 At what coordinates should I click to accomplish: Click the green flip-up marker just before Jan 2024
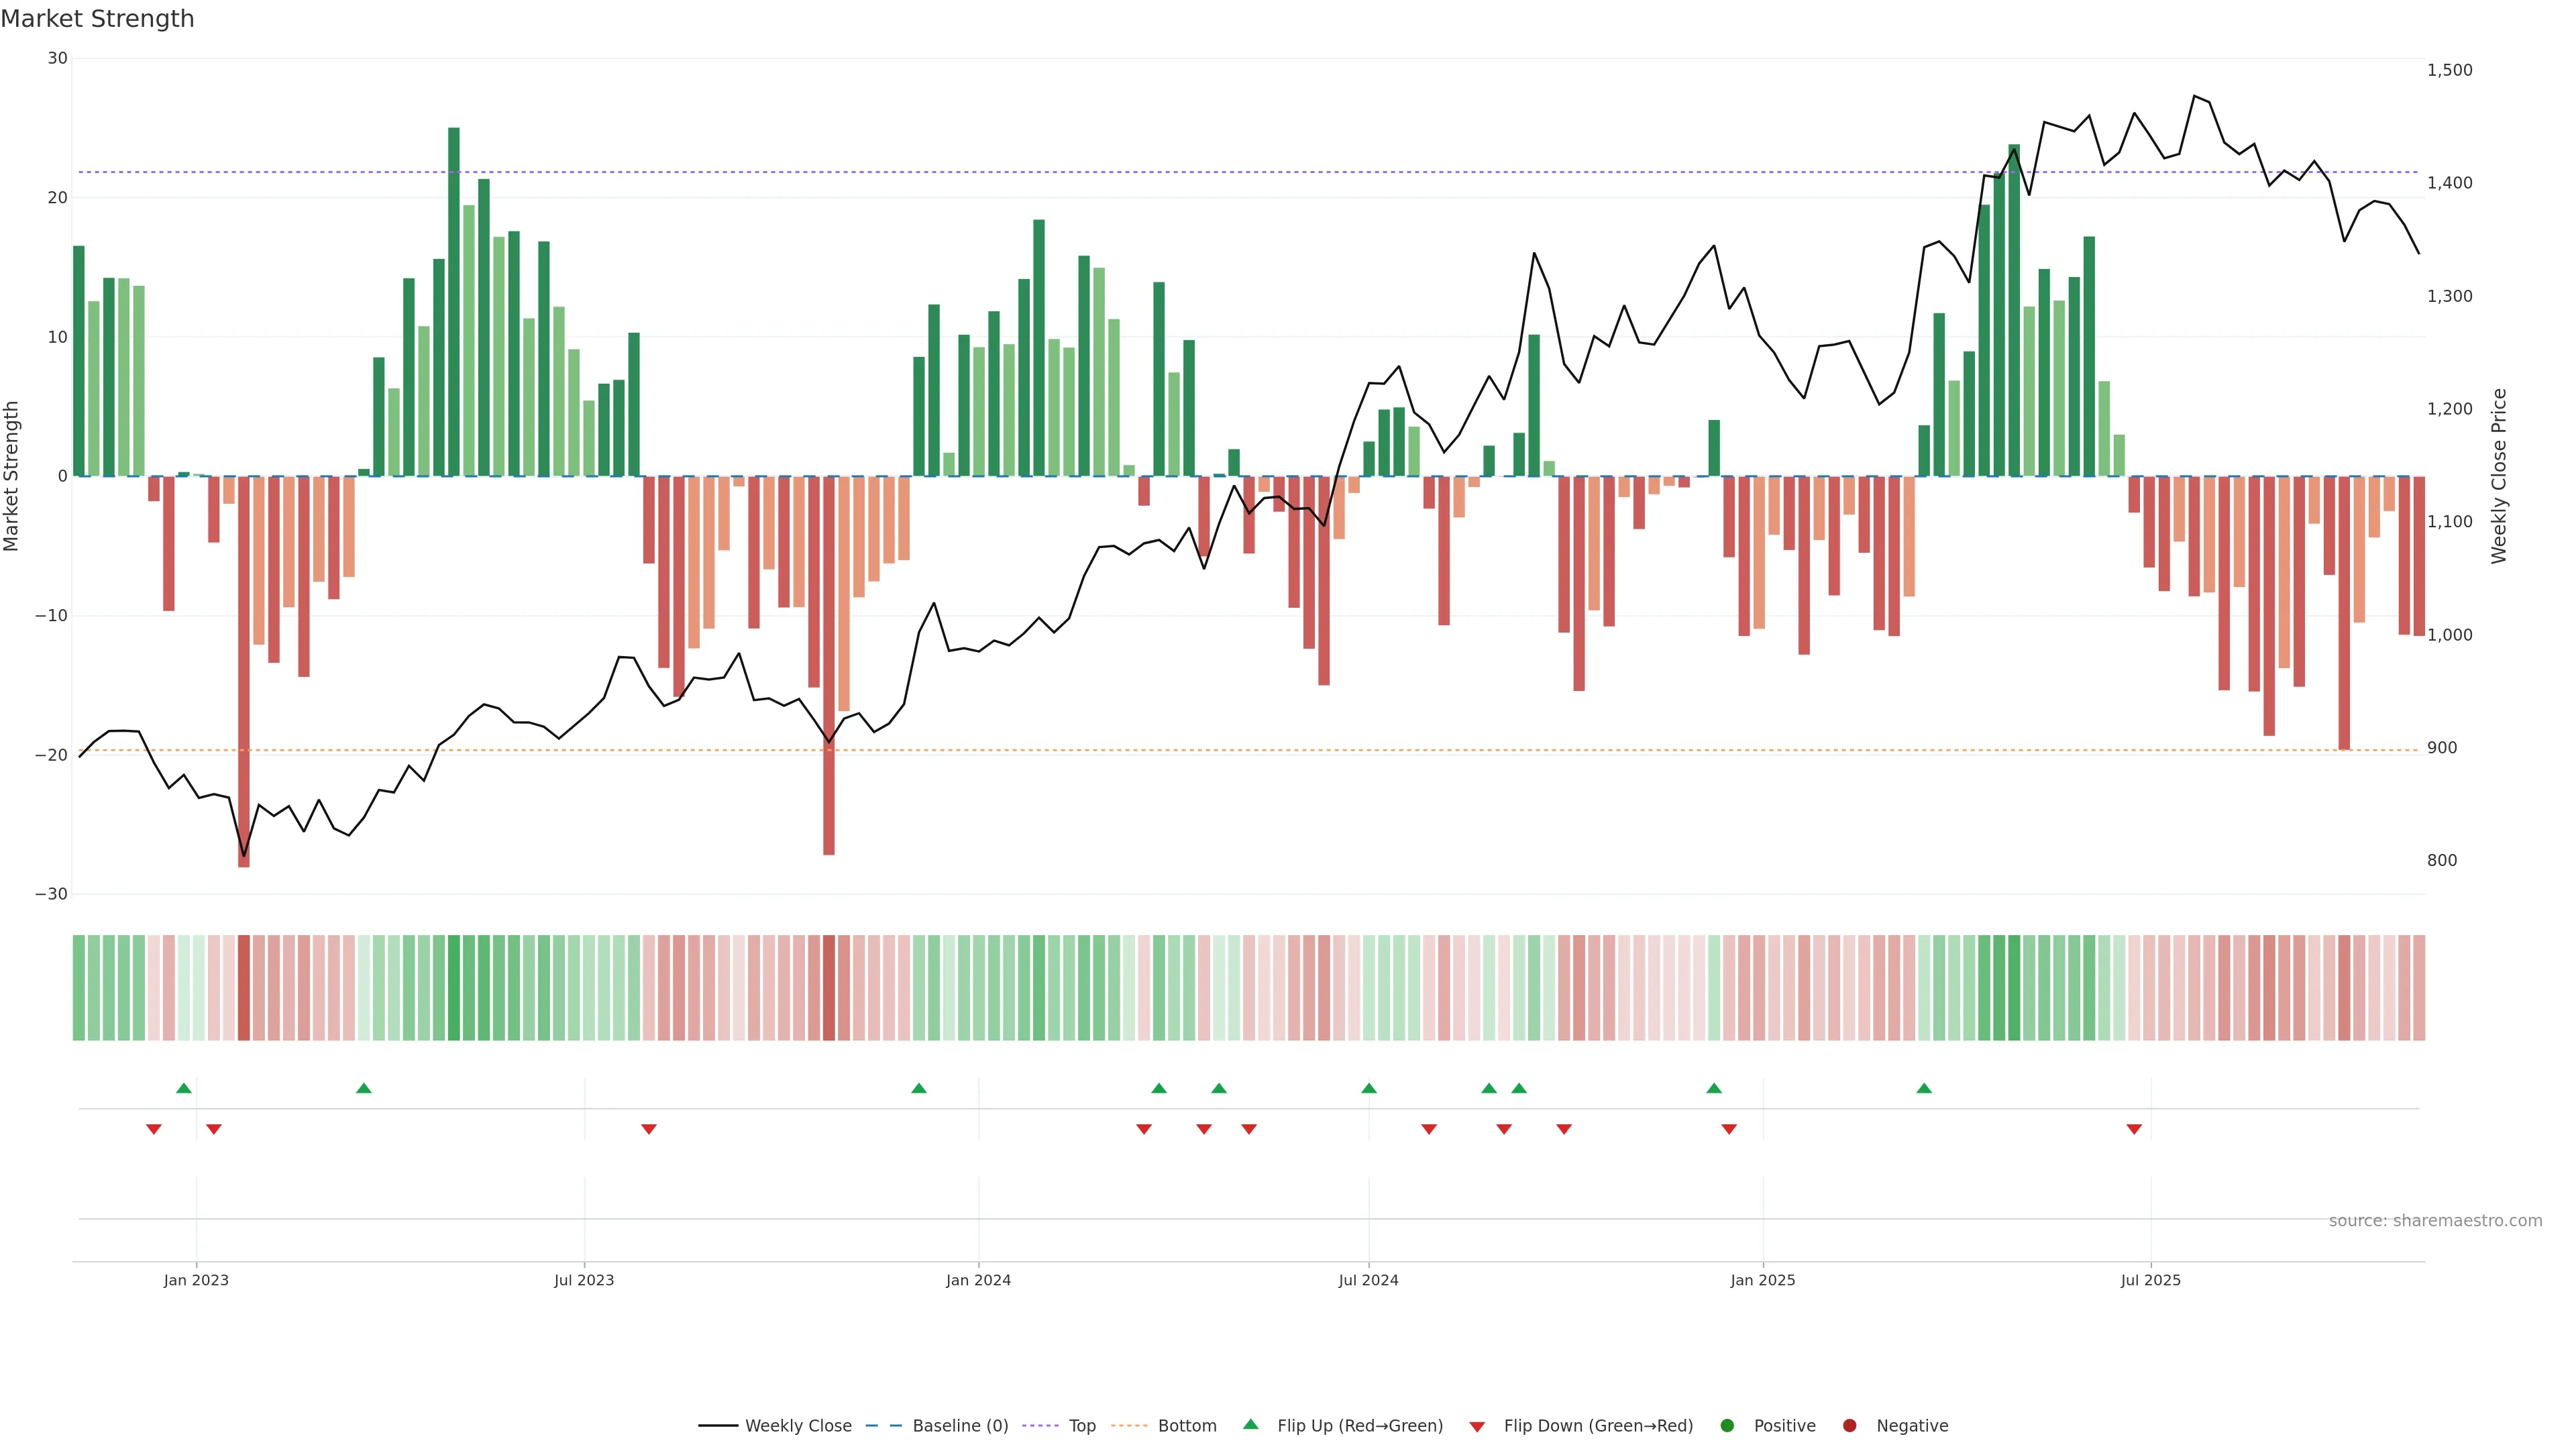(x=919, y=1088)
